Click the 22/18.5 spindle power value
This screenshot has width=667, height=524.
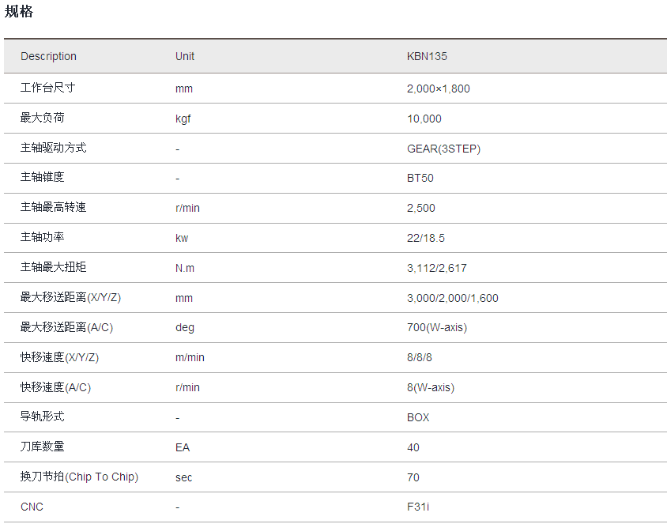pos(427,238)
